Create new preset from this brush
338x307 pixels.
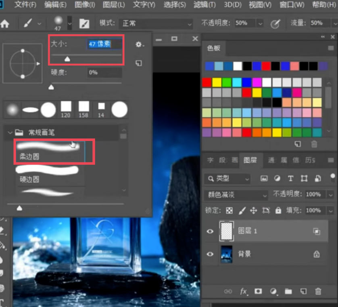(139, 63)
